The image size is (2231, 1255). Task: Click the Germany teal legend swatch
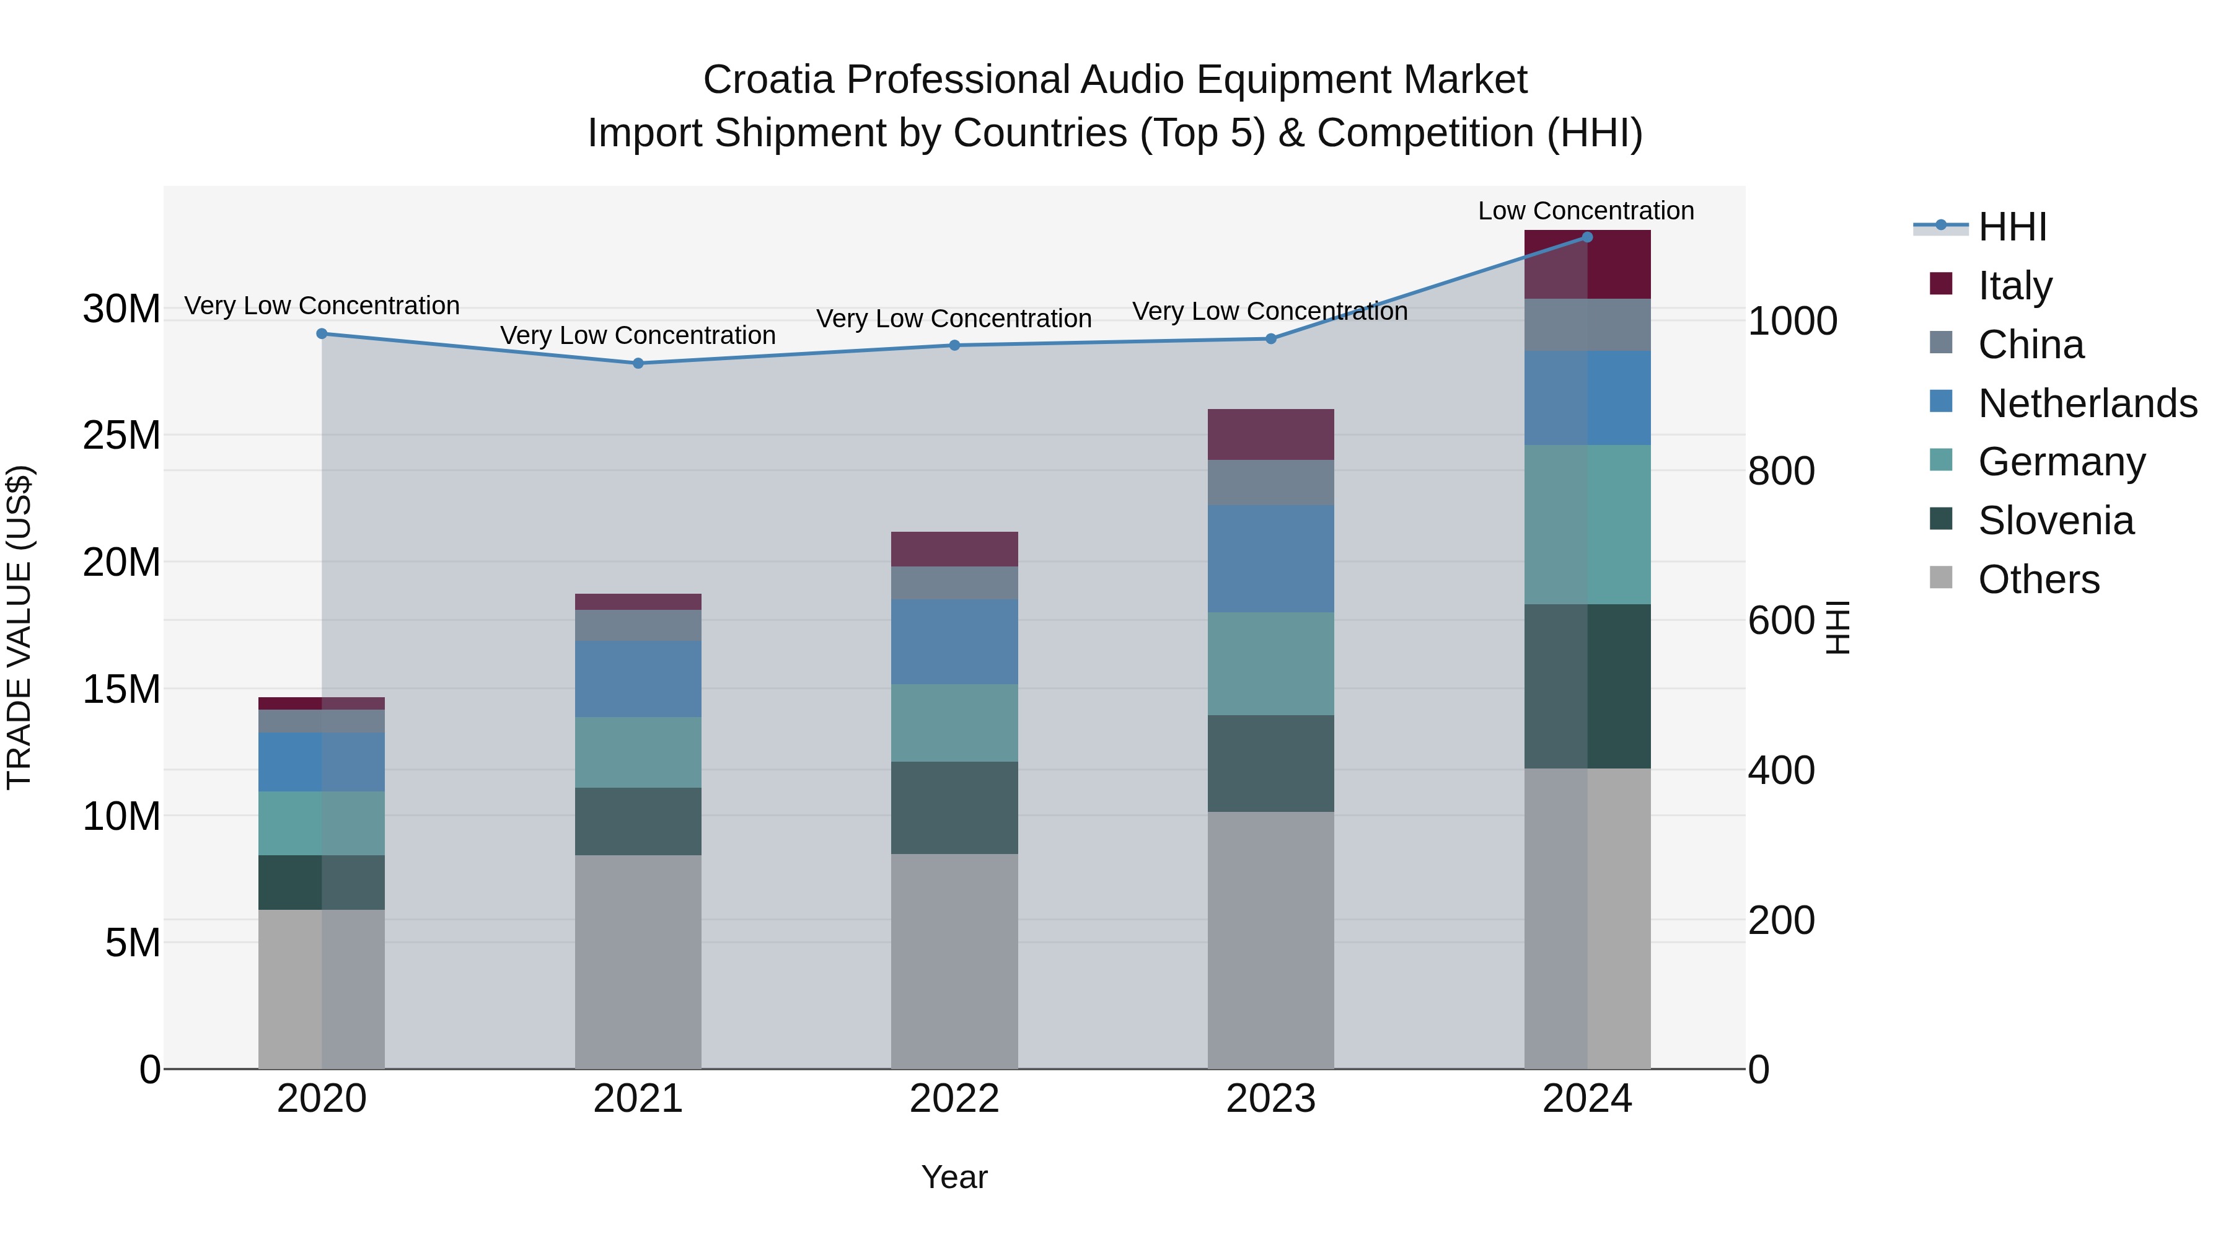pyautogui.click(x=1941, y=460)
